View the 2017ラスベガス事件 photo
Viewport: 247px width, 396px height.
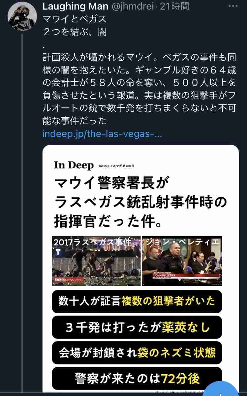click(x=96, y=261)
